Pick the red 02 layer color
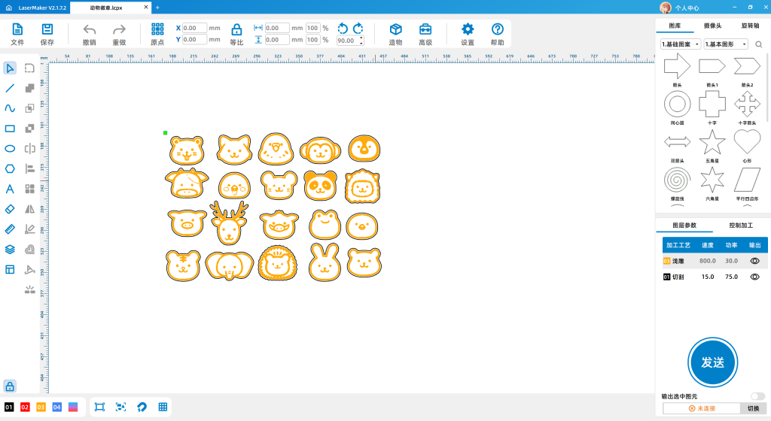The width and height of the screenshot is (771, 421). click(x=25, y=407)
